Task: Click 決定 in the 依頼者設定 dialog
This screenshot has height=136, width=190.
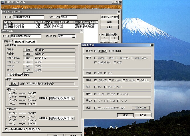Action: pos(125,115)
